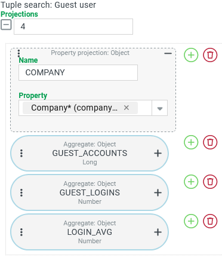Add a projection after GUEST_ACCOUNTS
Screen dimensions: 222x257
coord(191,142)
